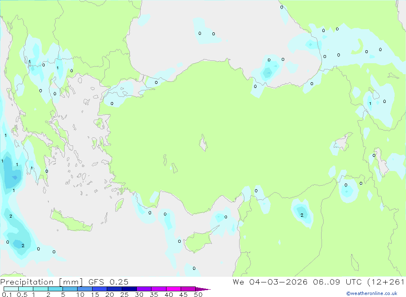406x297 pixels.
Task: Pick the 1–2 mm legend color swatch
Action: pos(40,289)
